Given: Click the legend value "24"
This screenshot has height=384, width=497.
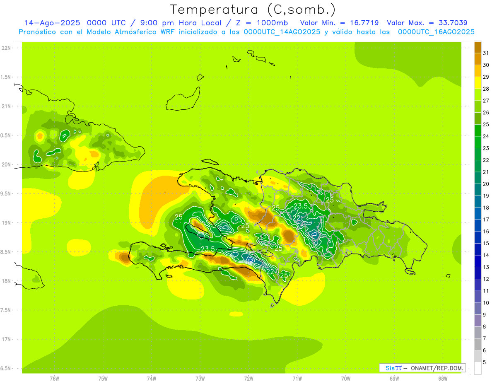Looking at the screenshot, I should click(x=486, y=136).
